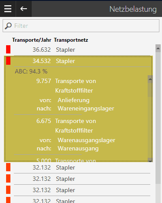Go back with the arrow button
This screenshot has width=162, height=203.
pyautogui.click(x=23, y=9)
